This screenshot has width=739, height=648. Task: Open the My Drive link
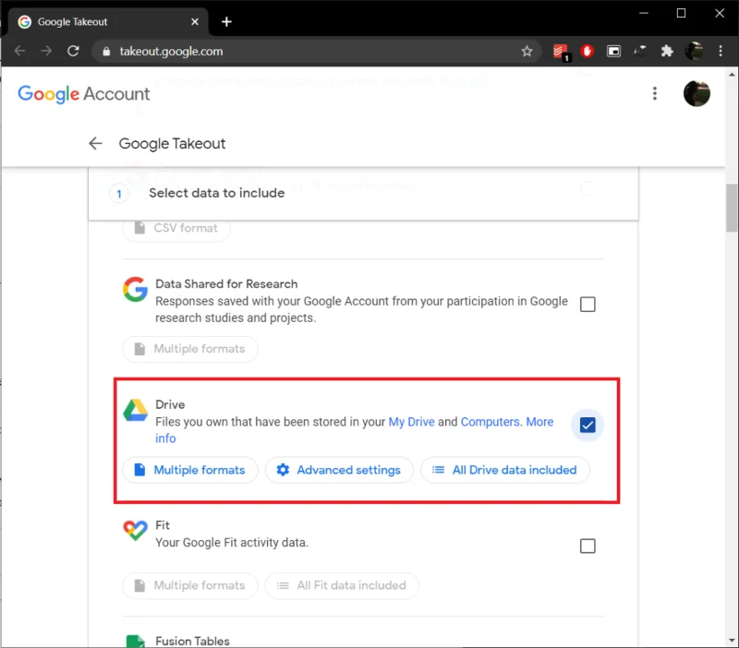(x=411, y=422)
